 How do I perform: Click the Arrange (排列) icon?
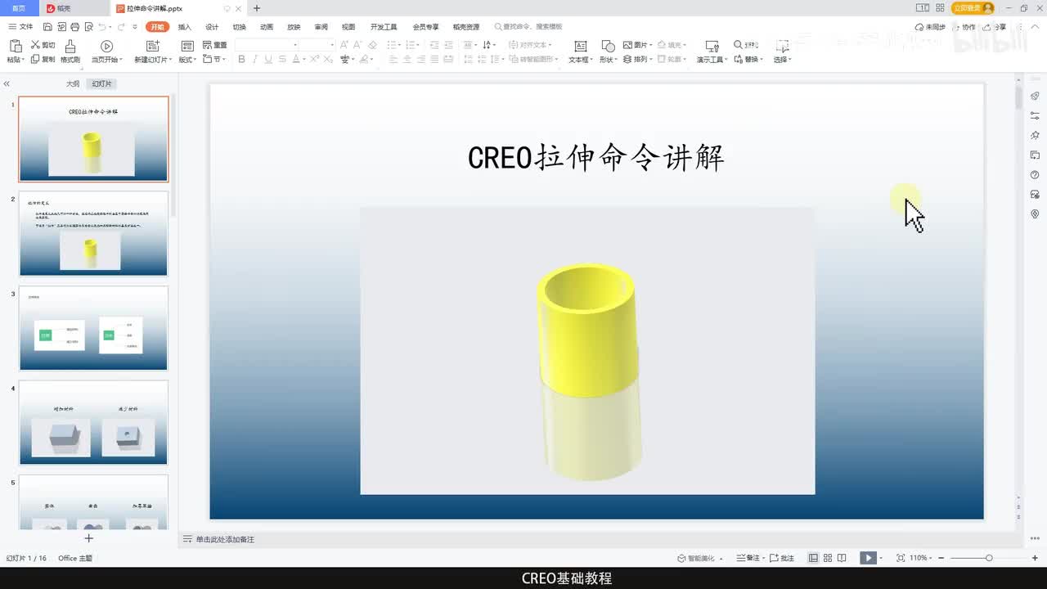click(627, 60)
